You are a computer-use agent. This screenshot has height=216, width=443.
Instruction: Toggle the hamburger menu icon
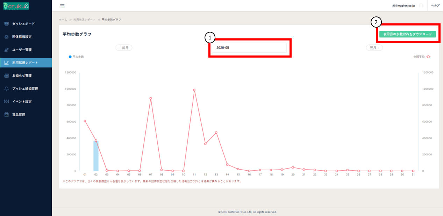tap(62, 6)
